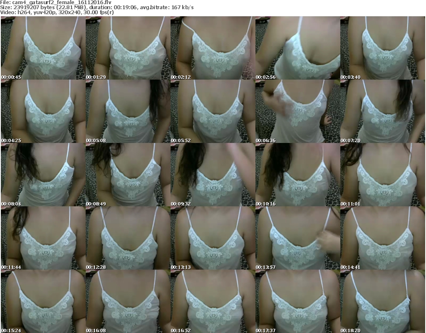The height and width of the screenshot is (333, 426).
Task: Select the frame at 00:16:52
Action: click(x=213, y=301)
